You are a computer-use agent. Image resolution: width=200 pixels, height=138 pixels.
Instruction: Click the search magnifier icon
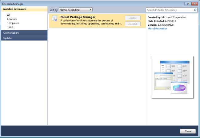click(195, 10)
